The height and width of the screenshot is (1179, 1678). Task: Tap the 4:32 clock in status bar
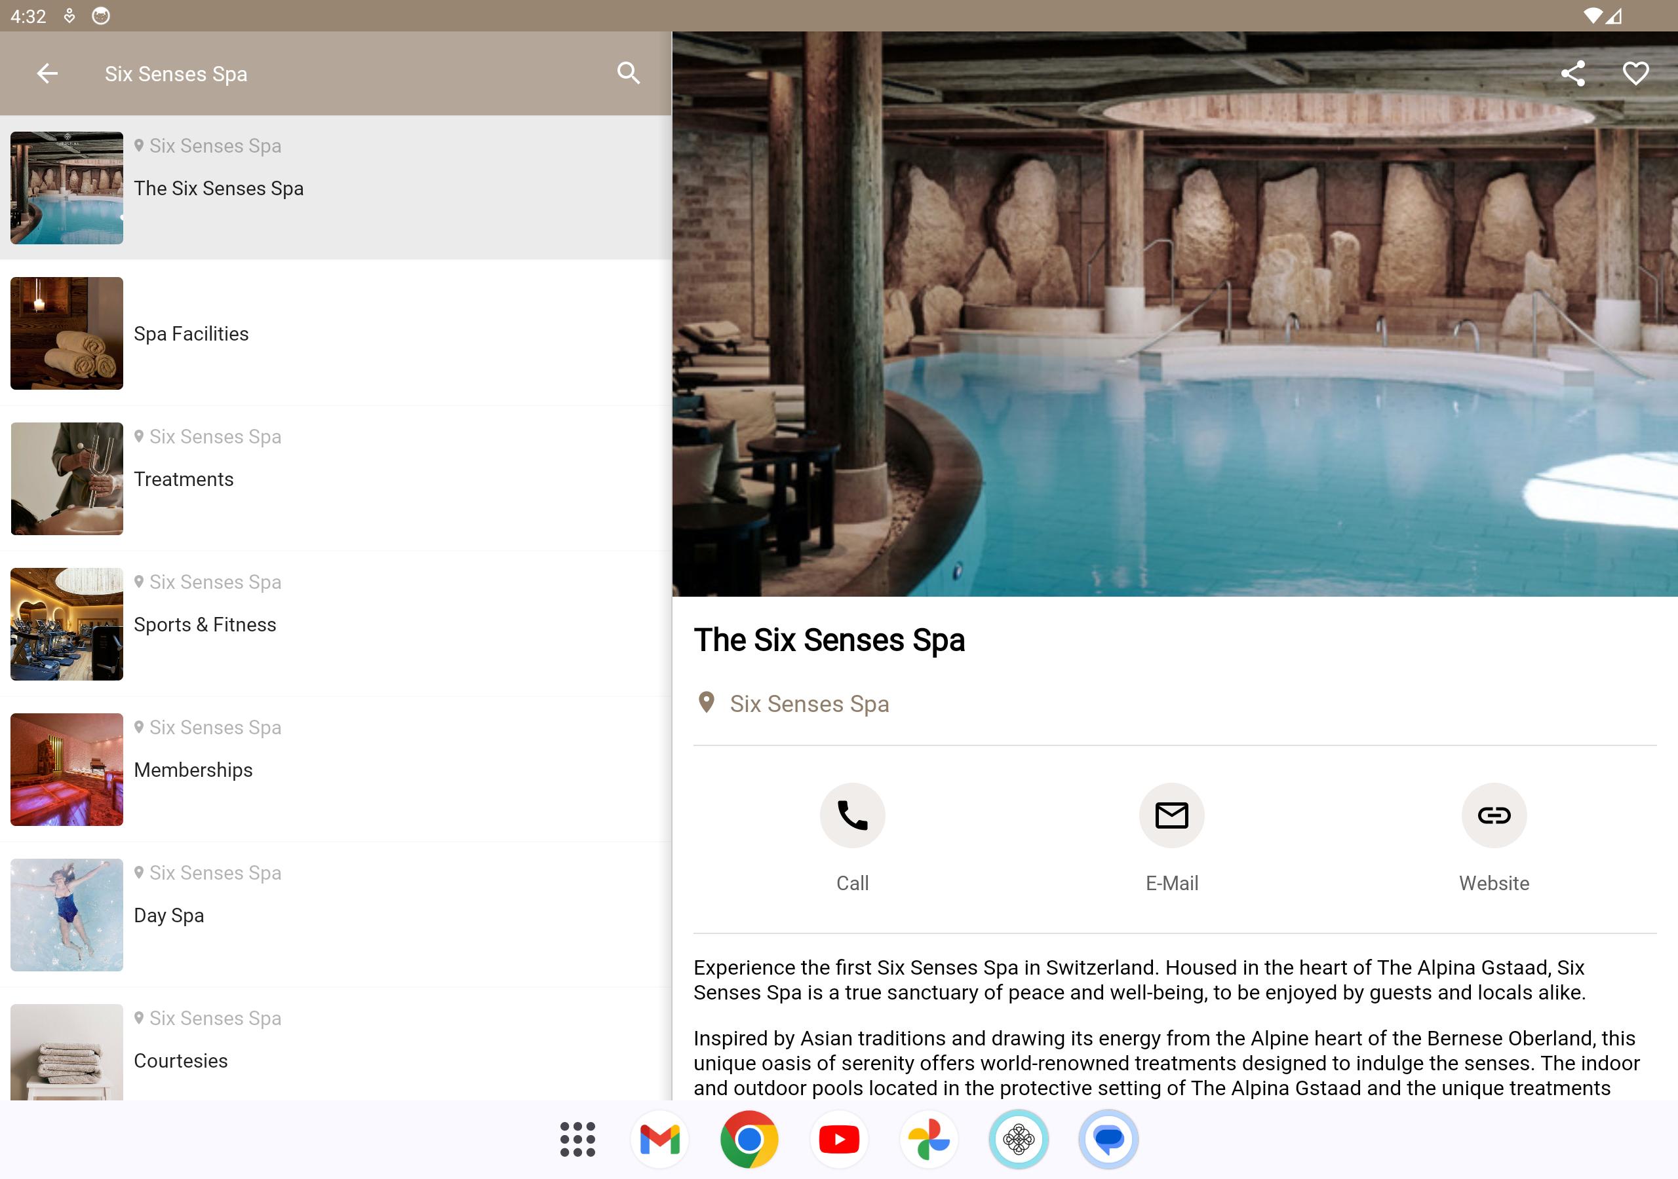click(28, 16)
